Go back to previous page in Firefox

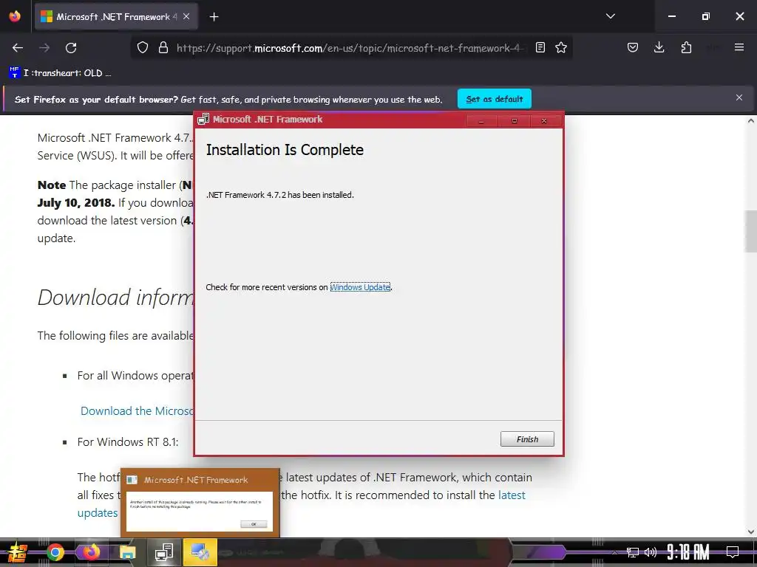pyautogui.click(x=18, y=48)
